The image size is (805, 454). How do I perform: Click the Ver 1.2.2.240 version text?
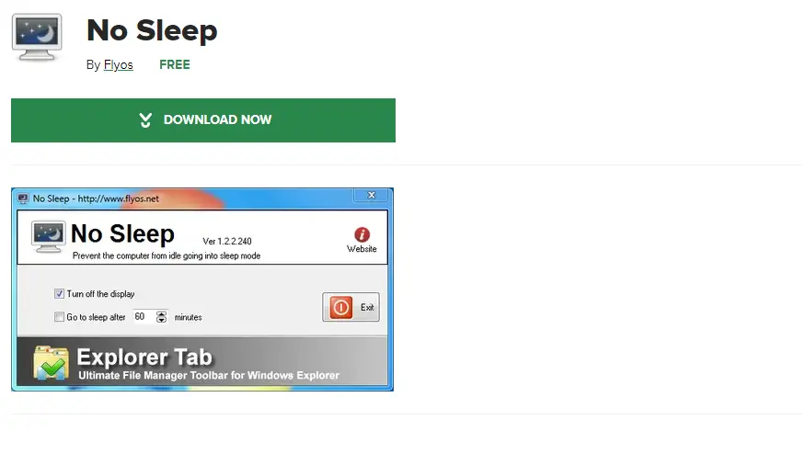click(x=227, y=241)
